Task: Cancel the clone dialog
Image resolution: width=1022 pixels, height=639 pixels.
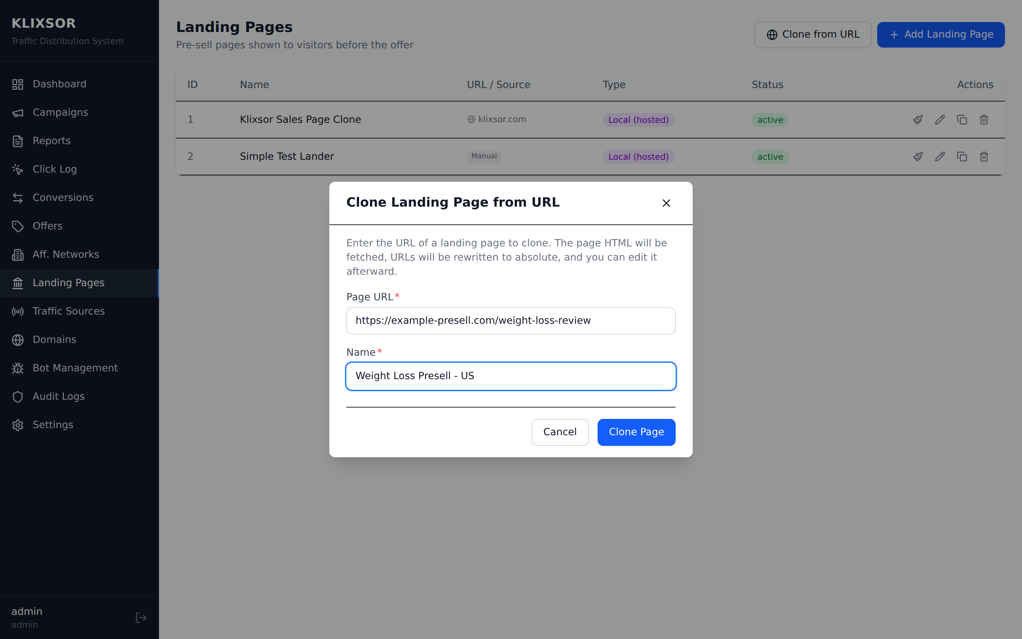Action: 560,432
